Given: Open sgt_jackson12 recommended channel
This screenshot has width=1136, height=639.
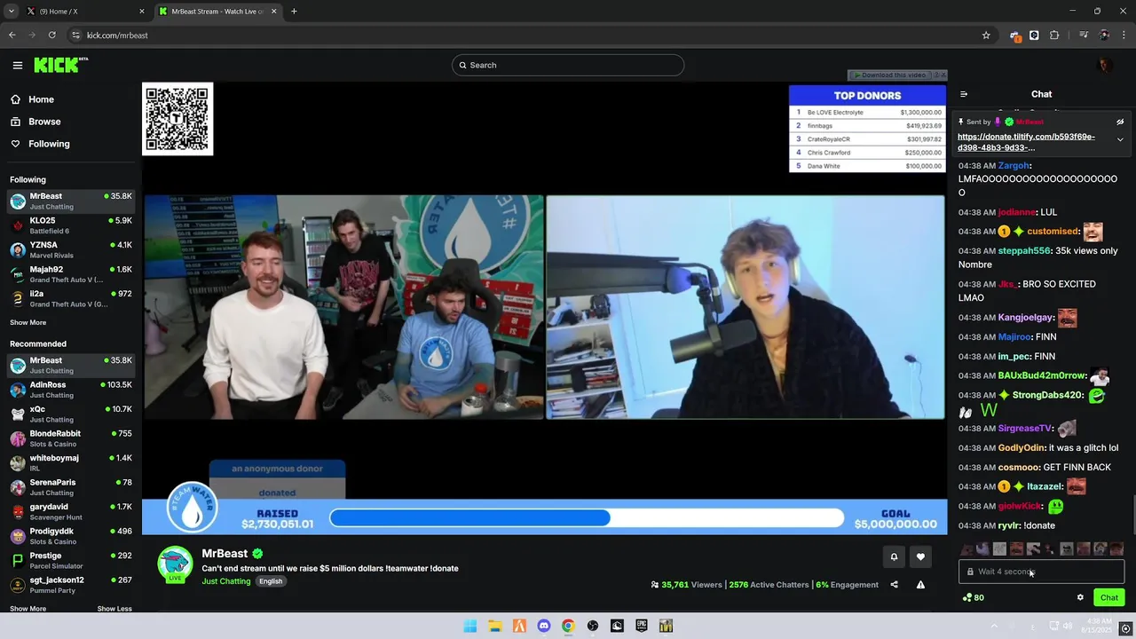Looking at the screenshot, I should pyautogui.click(x=71, y=585).
